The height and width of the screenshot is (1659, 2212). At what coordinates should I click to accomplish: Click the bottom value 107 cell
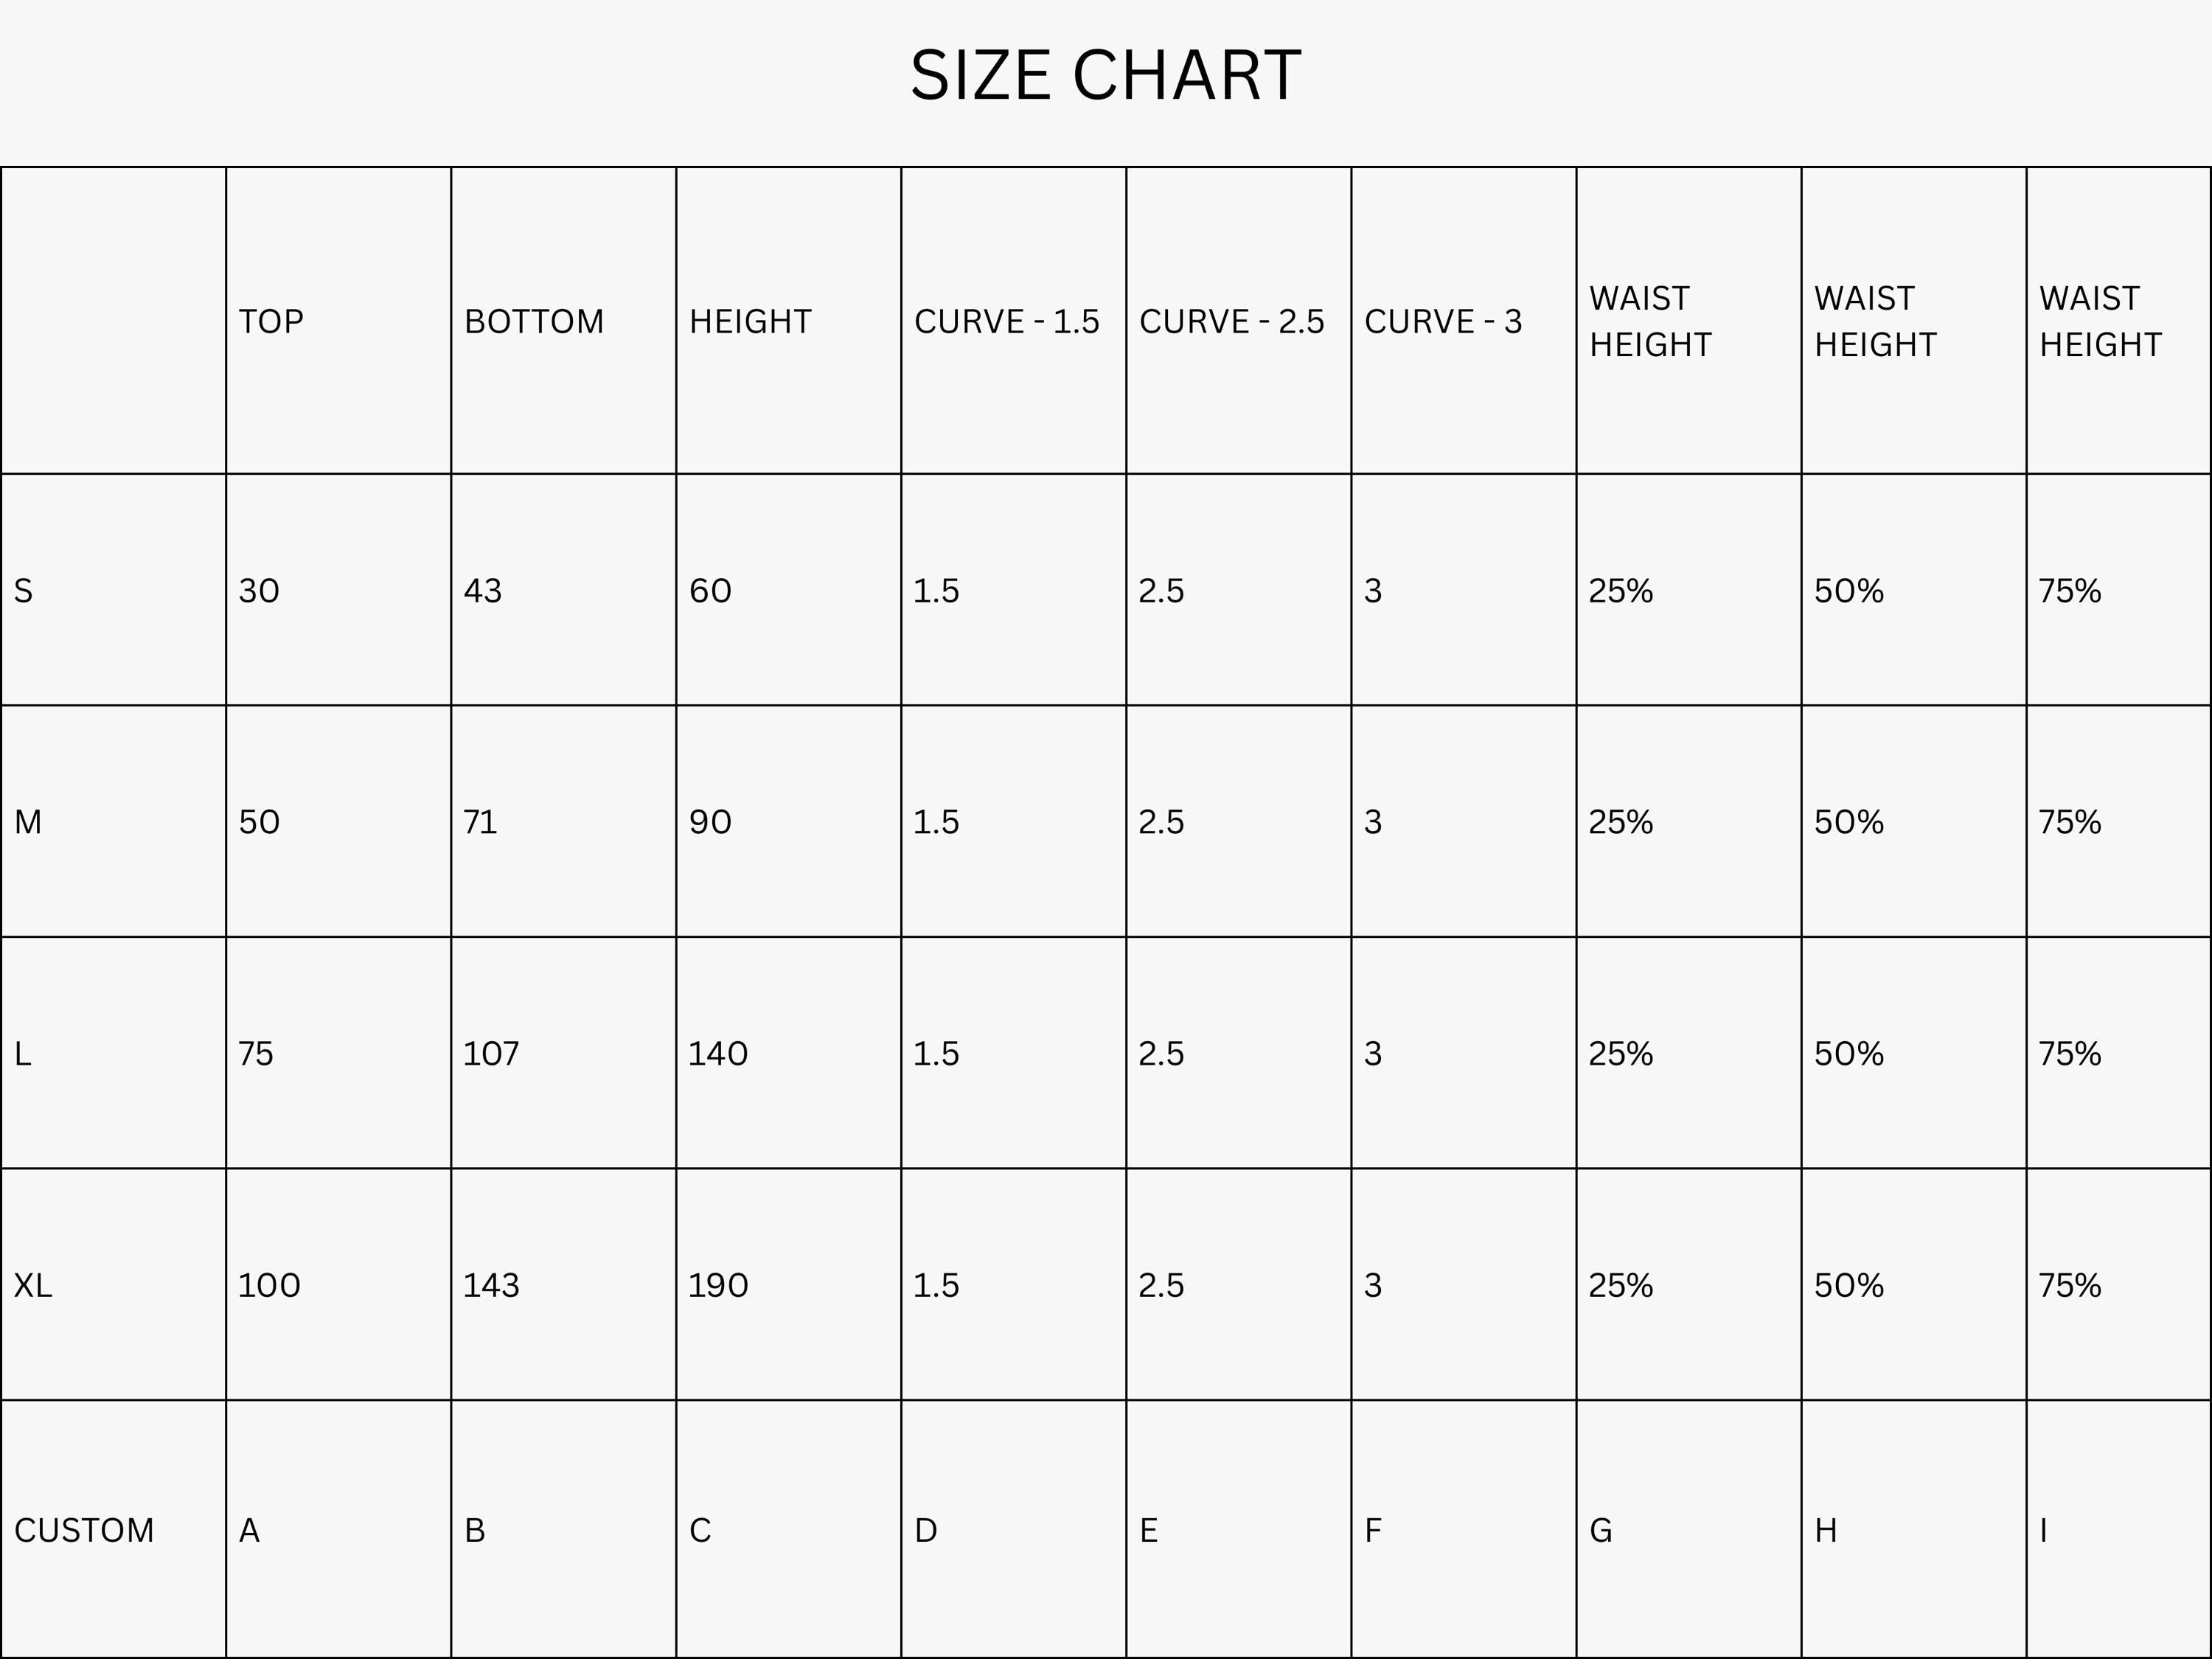tap(491, 1054)
